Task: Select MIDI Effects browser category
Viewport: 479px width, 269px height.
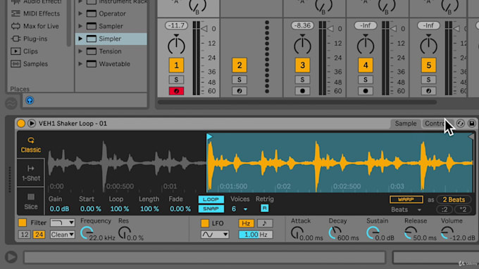Action: coord(35,14)
